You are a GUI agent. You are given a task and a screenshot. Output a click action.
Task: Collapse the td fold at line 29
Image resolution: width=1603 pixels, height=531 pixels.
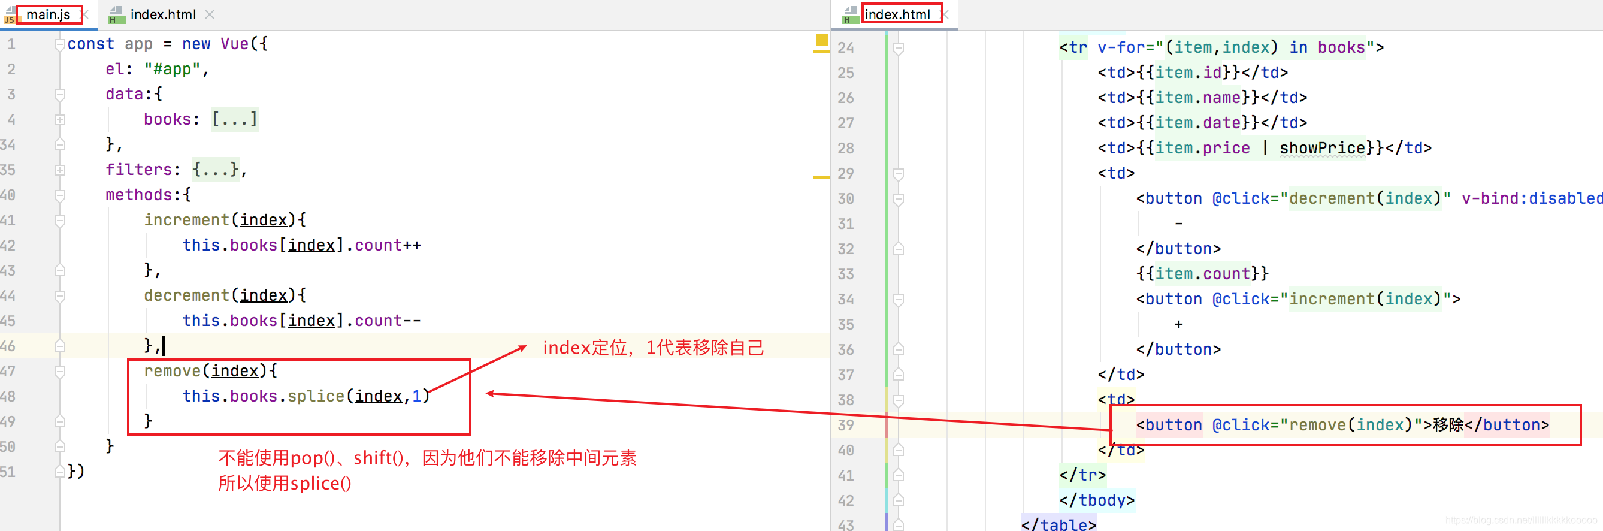click(898, 174)
